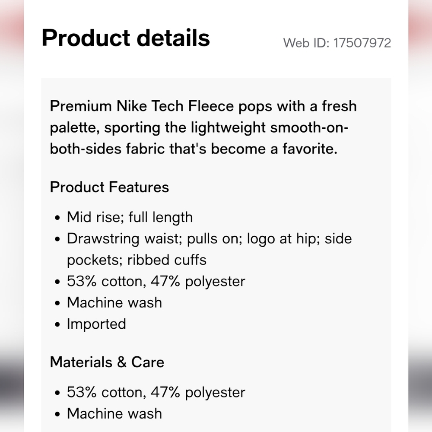Click Machine wash under Product Features
The width and height of the screenshot is (432, 432).
(x=114, y=302)
